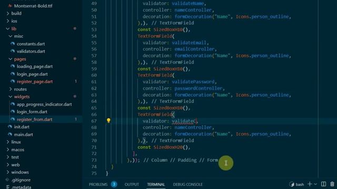Click the font file icon for Montserrat-Bold
Image resolution: width=337 pixels, height=189 pixels.
tap(10, 6)
